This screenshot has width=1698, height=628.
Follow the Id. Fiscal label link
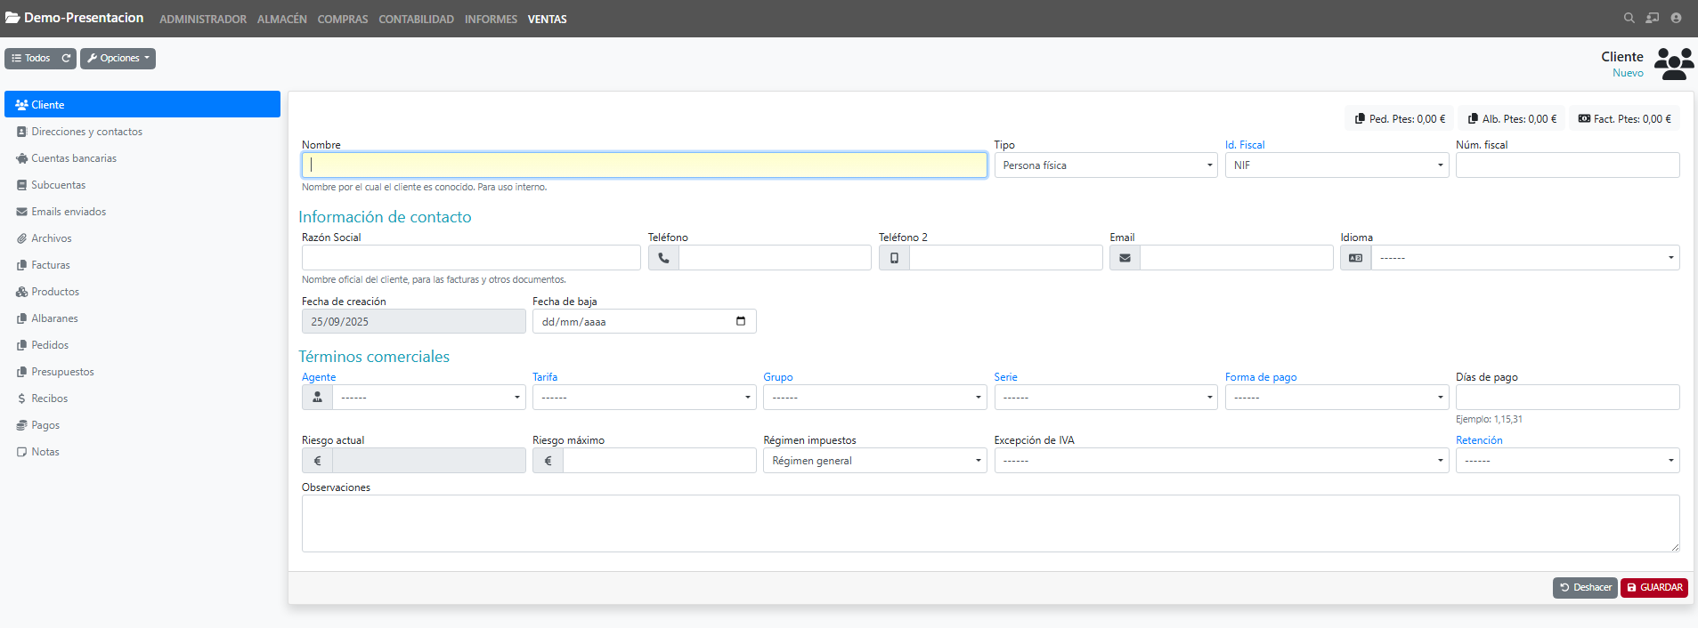(x=1245, y=145)
